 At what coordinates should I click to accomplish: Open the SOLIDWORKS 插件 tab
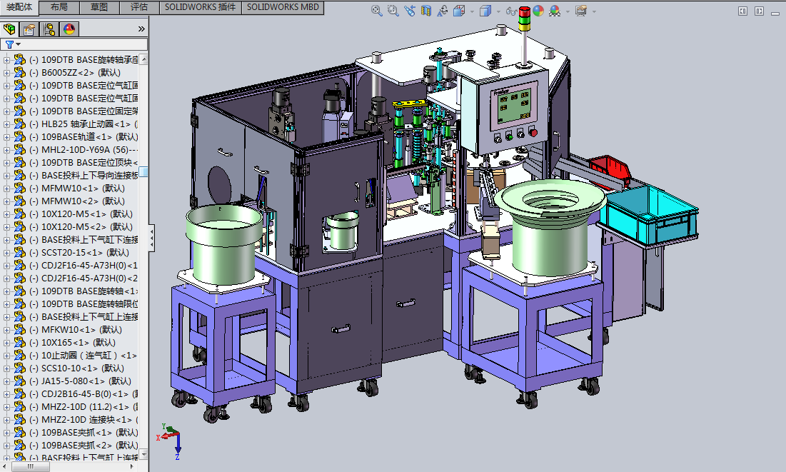[201, 7]
